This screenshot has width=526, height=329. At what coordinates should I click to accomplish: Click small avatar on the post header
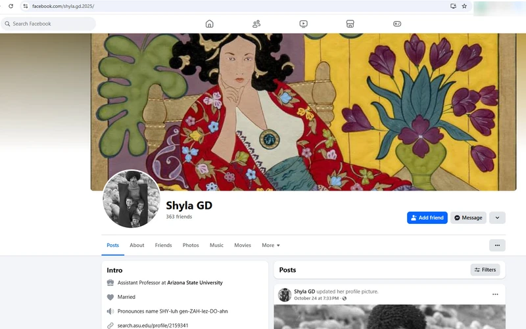[285, 295]
